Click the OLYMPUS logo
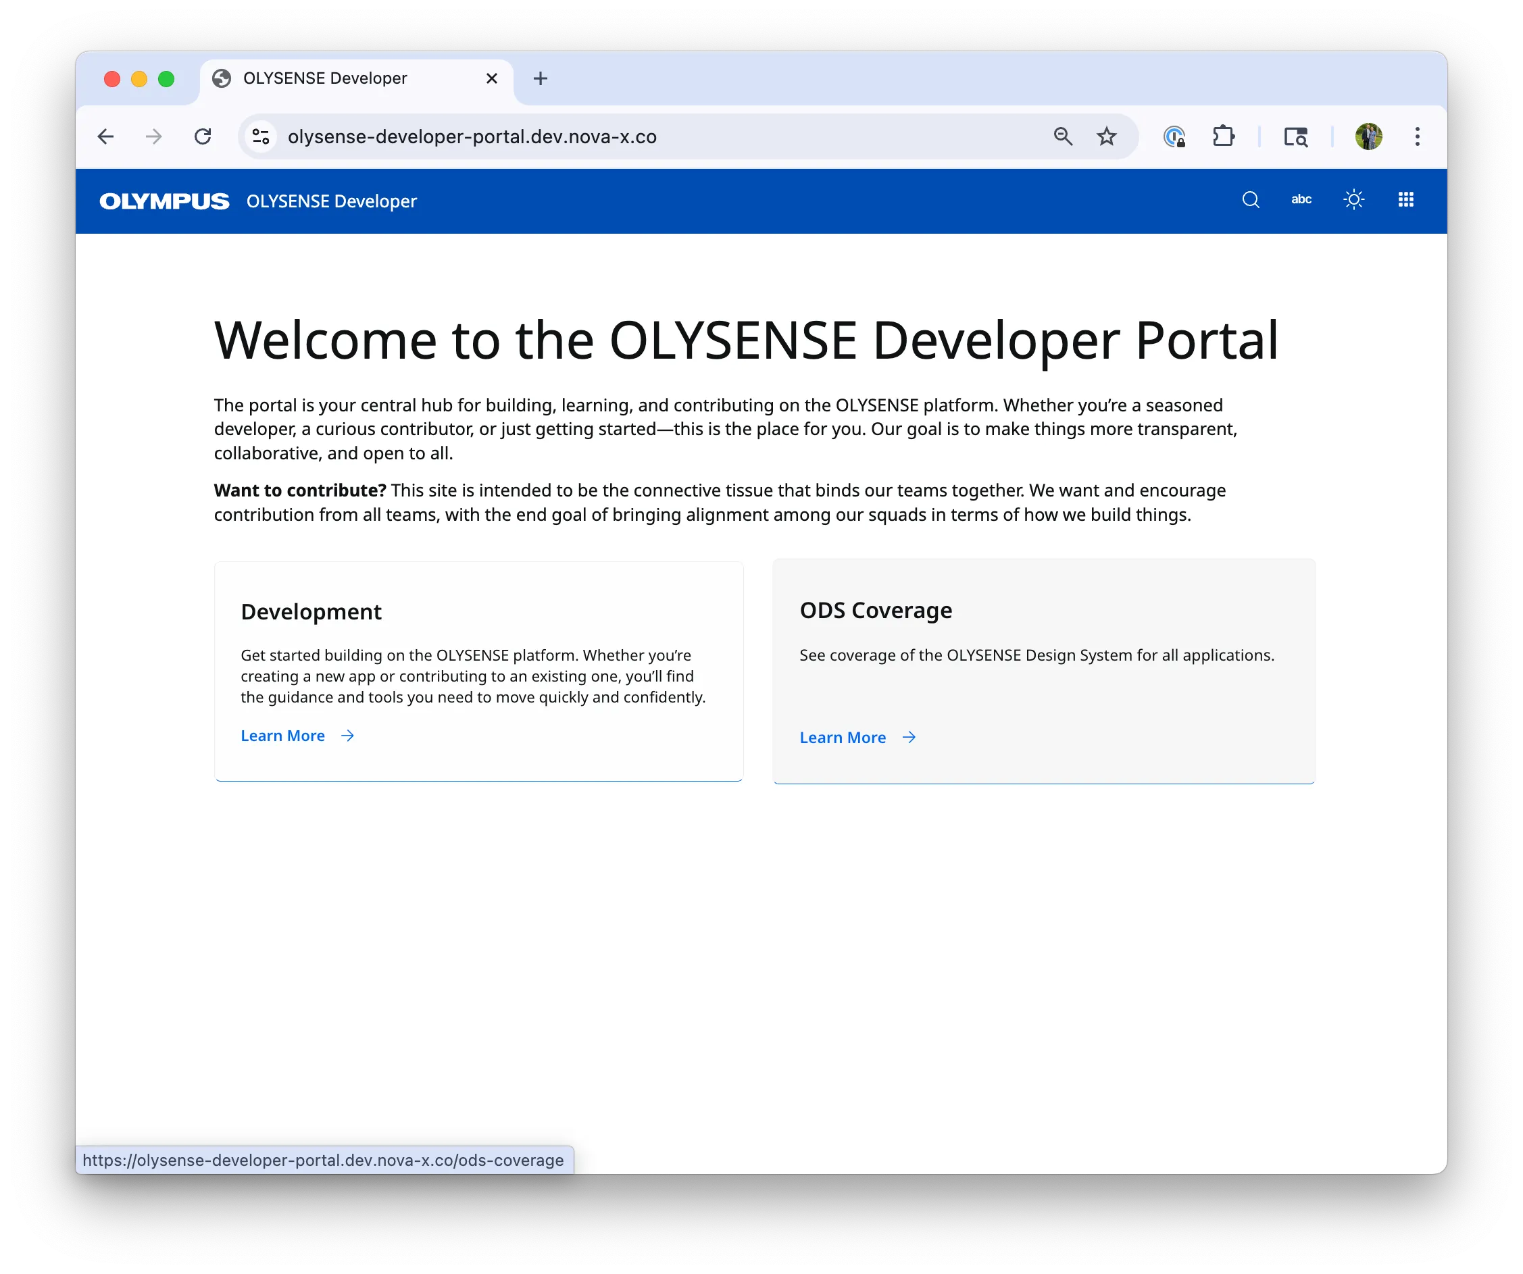 pos(164,201)
